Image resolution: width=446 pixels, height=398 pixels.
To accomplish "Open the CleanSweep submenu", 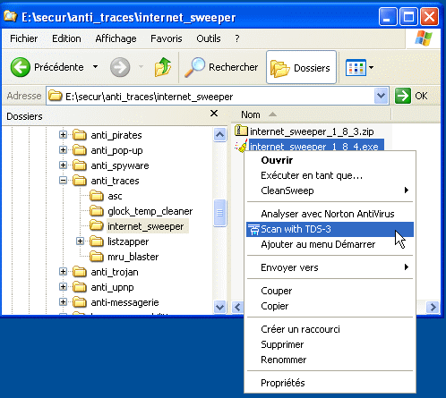I will (x=330, y=191).
